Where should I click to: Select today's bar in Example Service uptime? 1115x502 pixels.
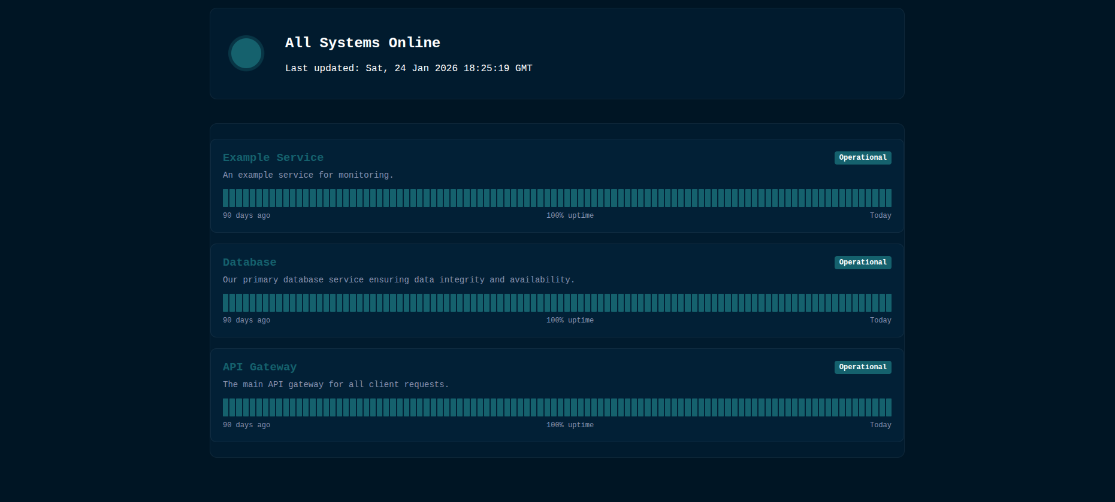pos(889,198)
